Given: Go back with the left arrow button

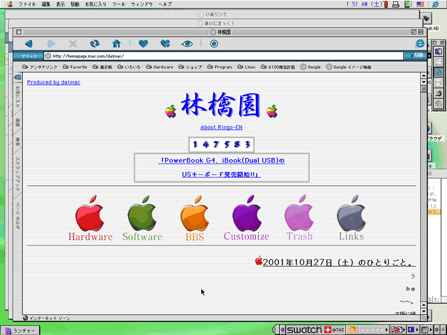Looking at the screenshot, I should tap(29, 44).
